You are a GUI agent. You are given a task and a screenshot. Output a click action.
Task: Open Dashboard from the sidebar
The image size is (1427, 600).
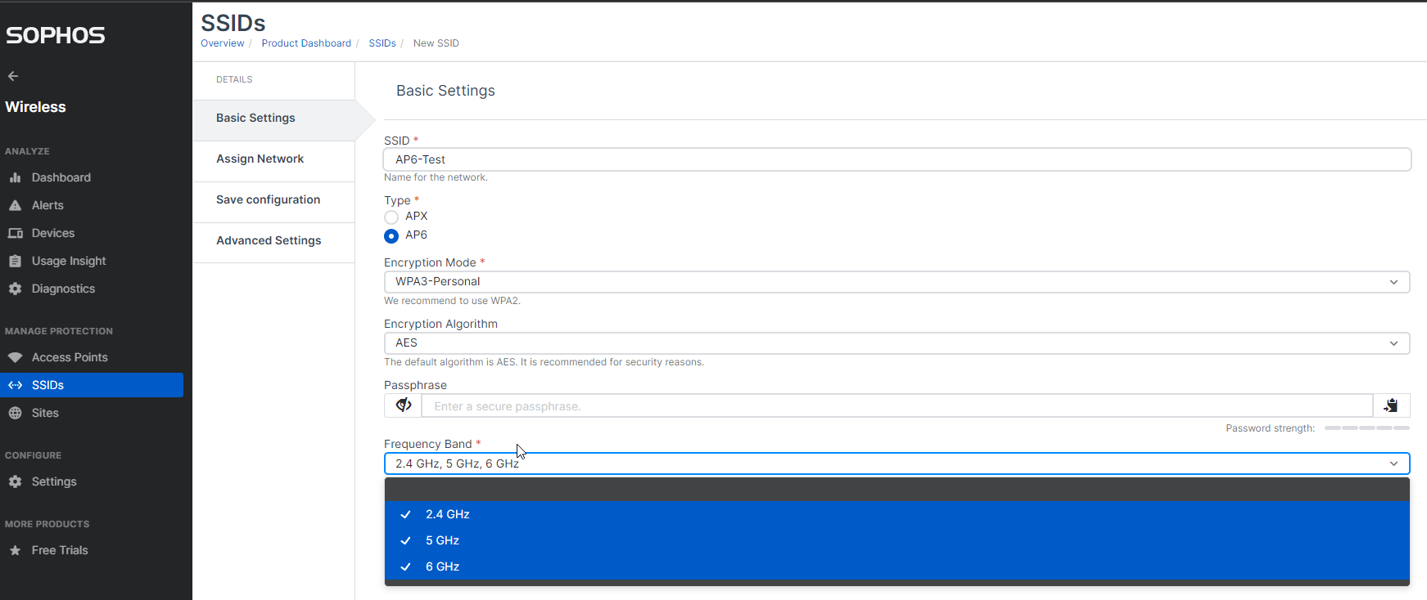61,177
